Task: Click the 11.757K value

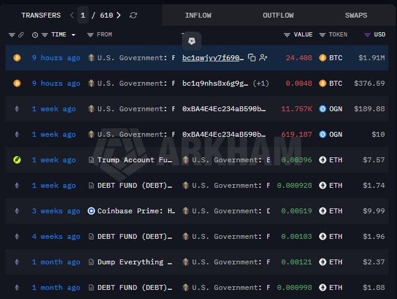Action: tap(297, 109)
